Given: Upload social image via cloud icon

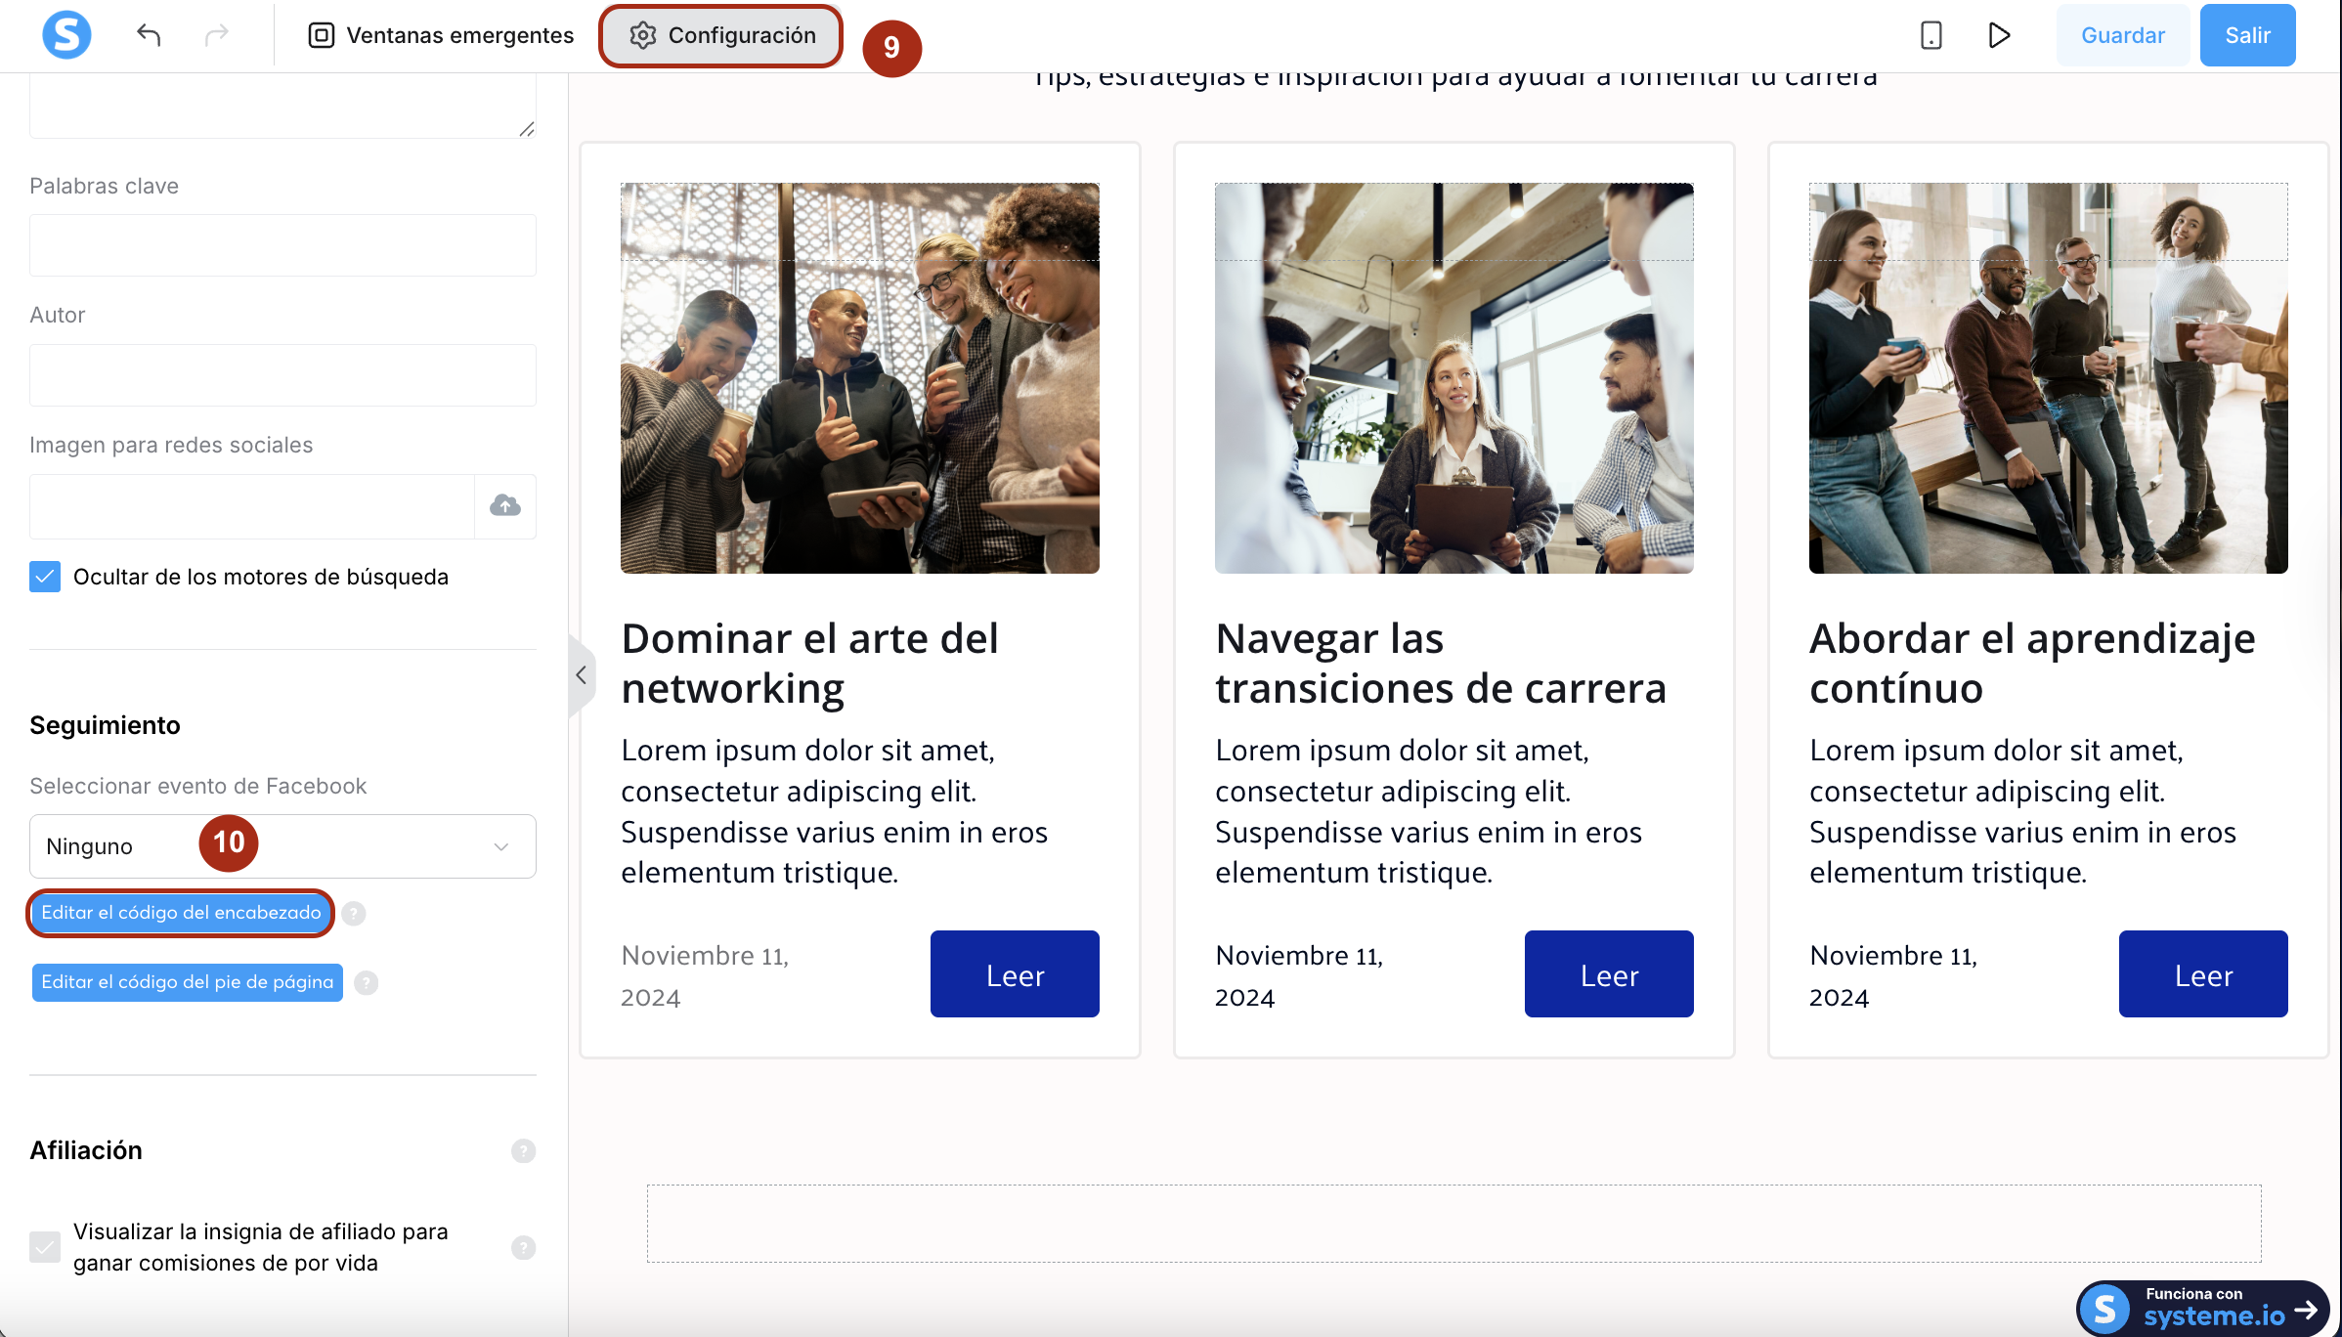Looking at the screenshot, I should click(x=504, y=505).
